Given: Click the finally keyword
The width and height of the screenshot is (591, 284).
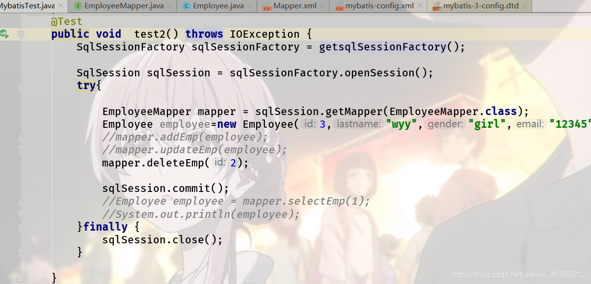Looking at the screenshot, I should [106, 227].
